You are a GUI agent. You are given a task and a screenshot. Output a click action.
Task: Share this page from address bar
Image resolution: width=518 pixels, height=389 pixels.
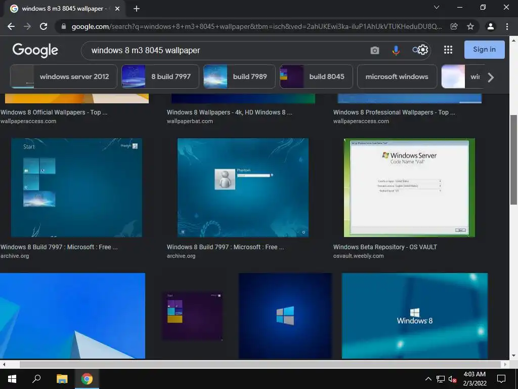[x=454, y=26]
